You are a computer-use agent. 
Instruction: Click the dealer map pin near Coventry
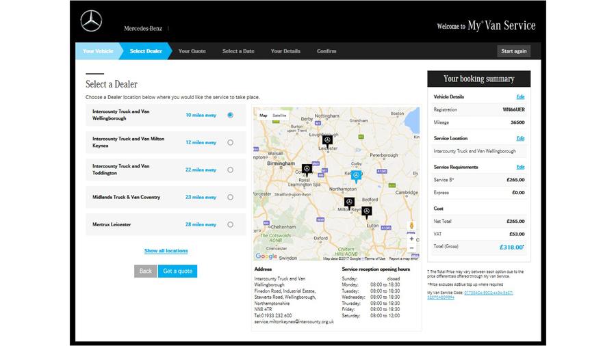(x=307, y=170)
